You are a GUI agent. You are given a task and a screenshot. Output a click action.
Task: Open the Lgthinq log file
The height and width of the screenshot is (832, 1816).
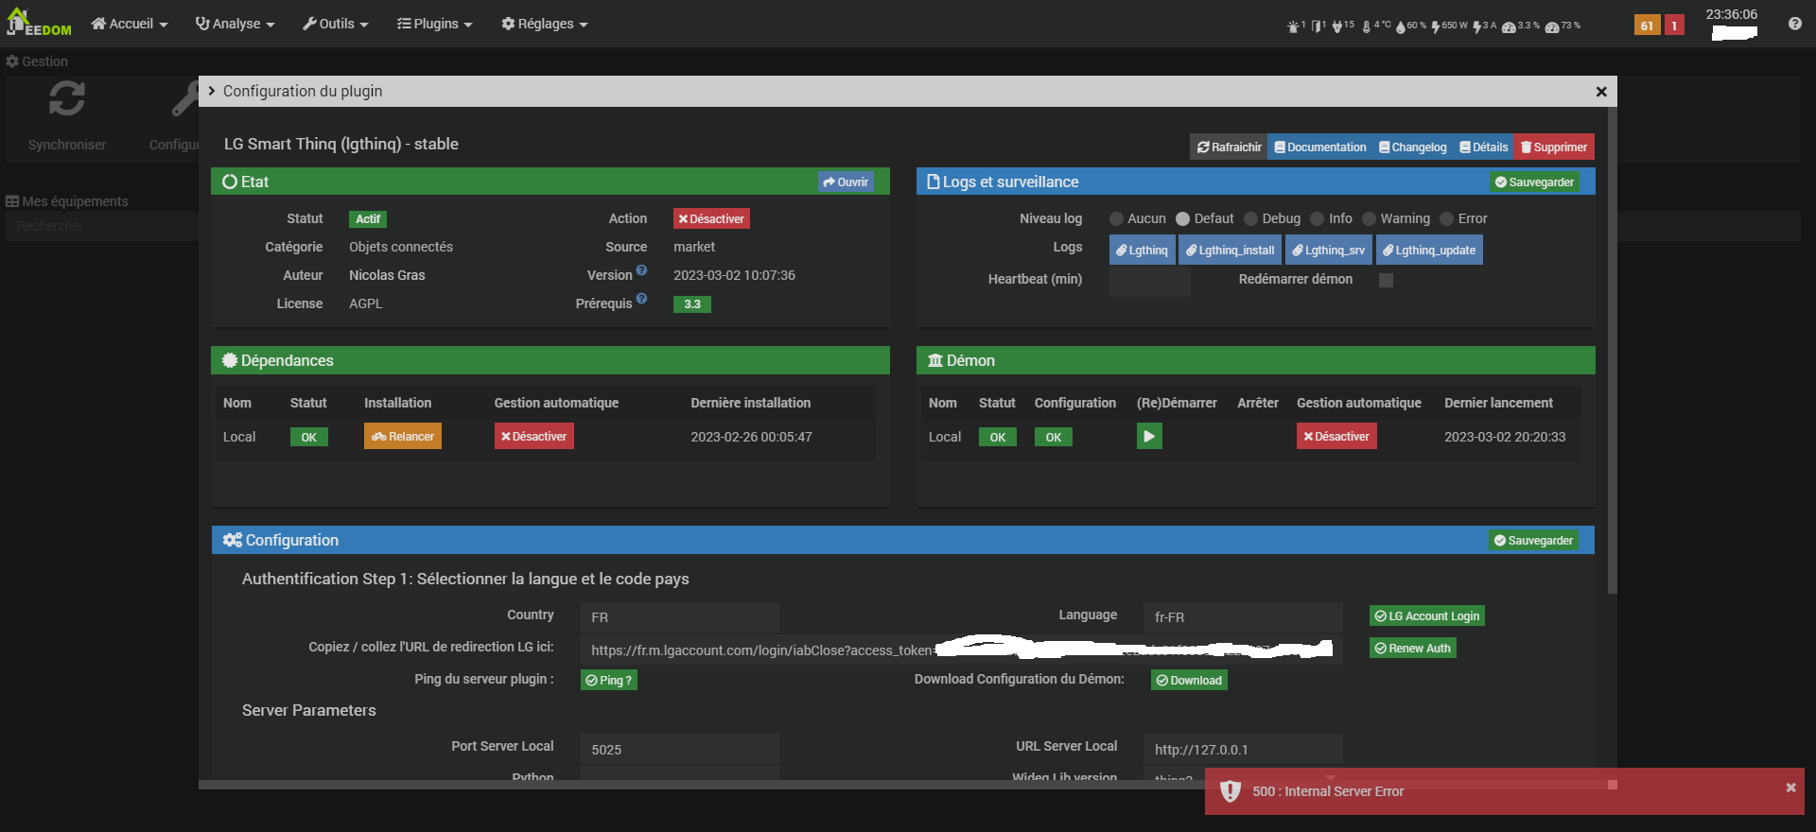[x=1142, y=250]
